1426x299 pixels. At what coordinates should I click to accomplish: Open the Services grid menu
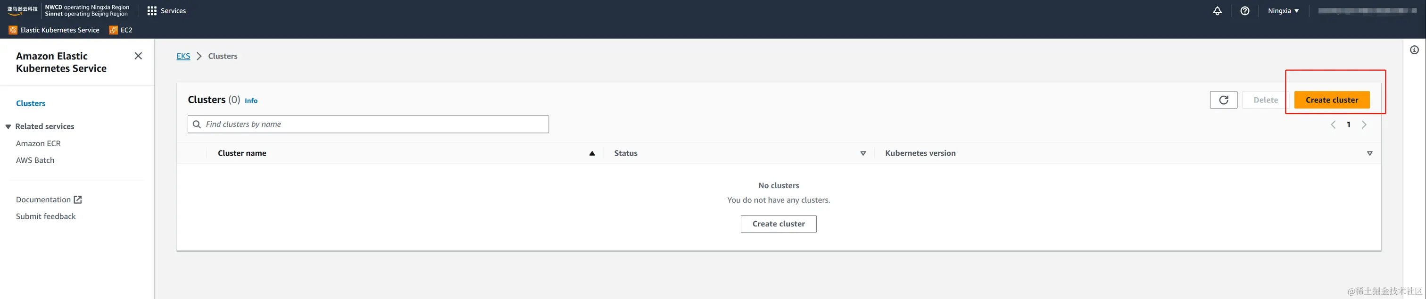tap(166, 10)
